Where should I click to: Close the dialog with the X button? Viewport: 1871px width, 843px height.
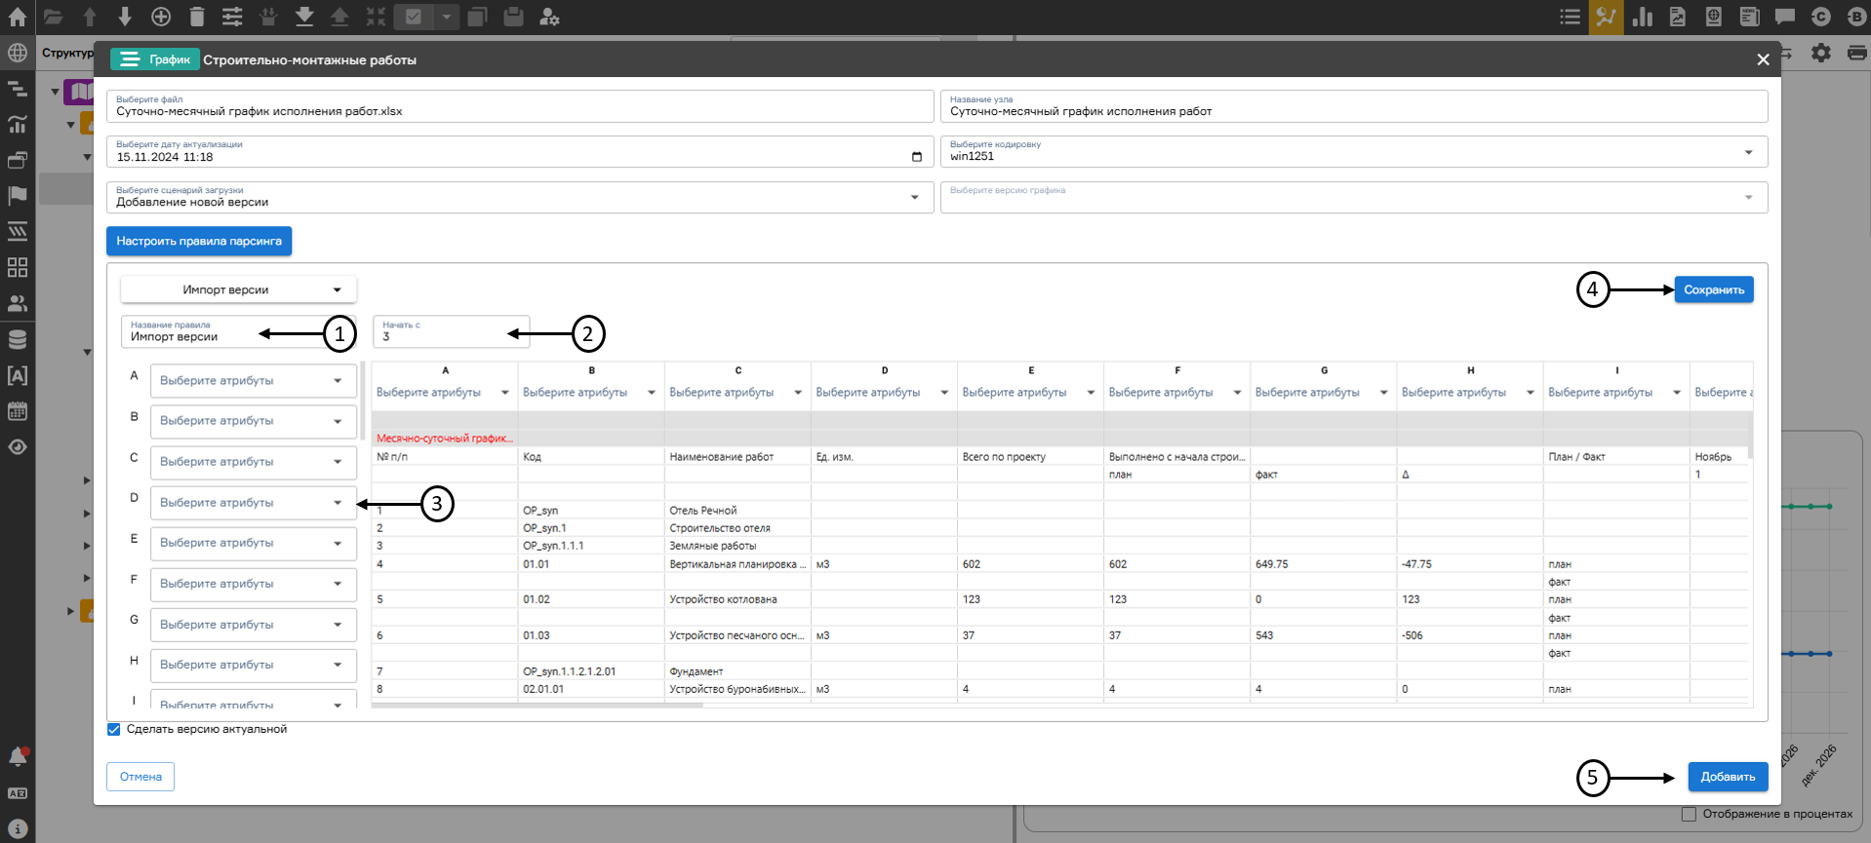point(1763,59)
